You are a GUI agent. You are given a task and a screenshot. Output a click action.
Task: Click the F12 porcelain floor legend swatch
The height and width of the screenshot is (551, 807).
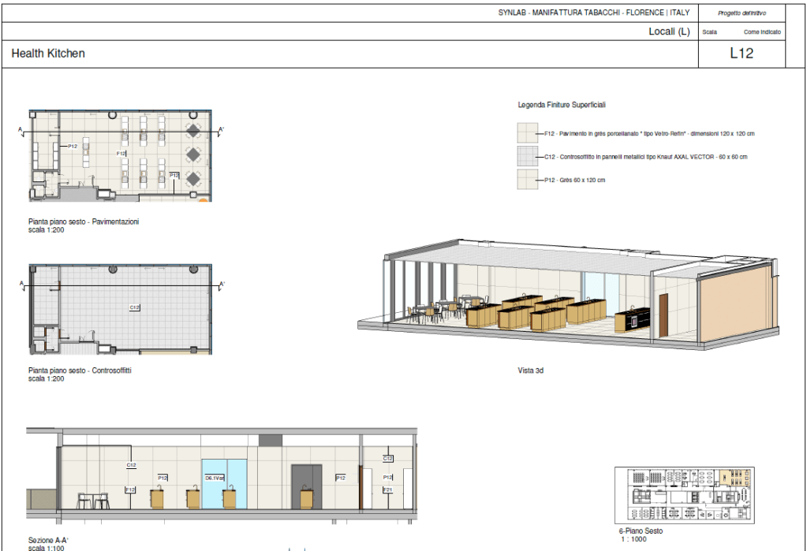(x=527, y=134)
